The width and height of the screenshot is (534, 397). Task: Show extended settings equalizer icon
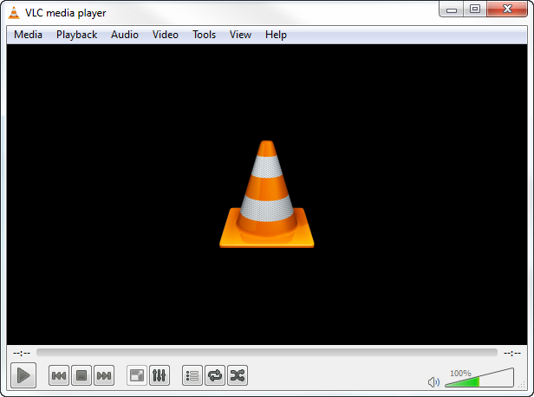click(160, 375)
